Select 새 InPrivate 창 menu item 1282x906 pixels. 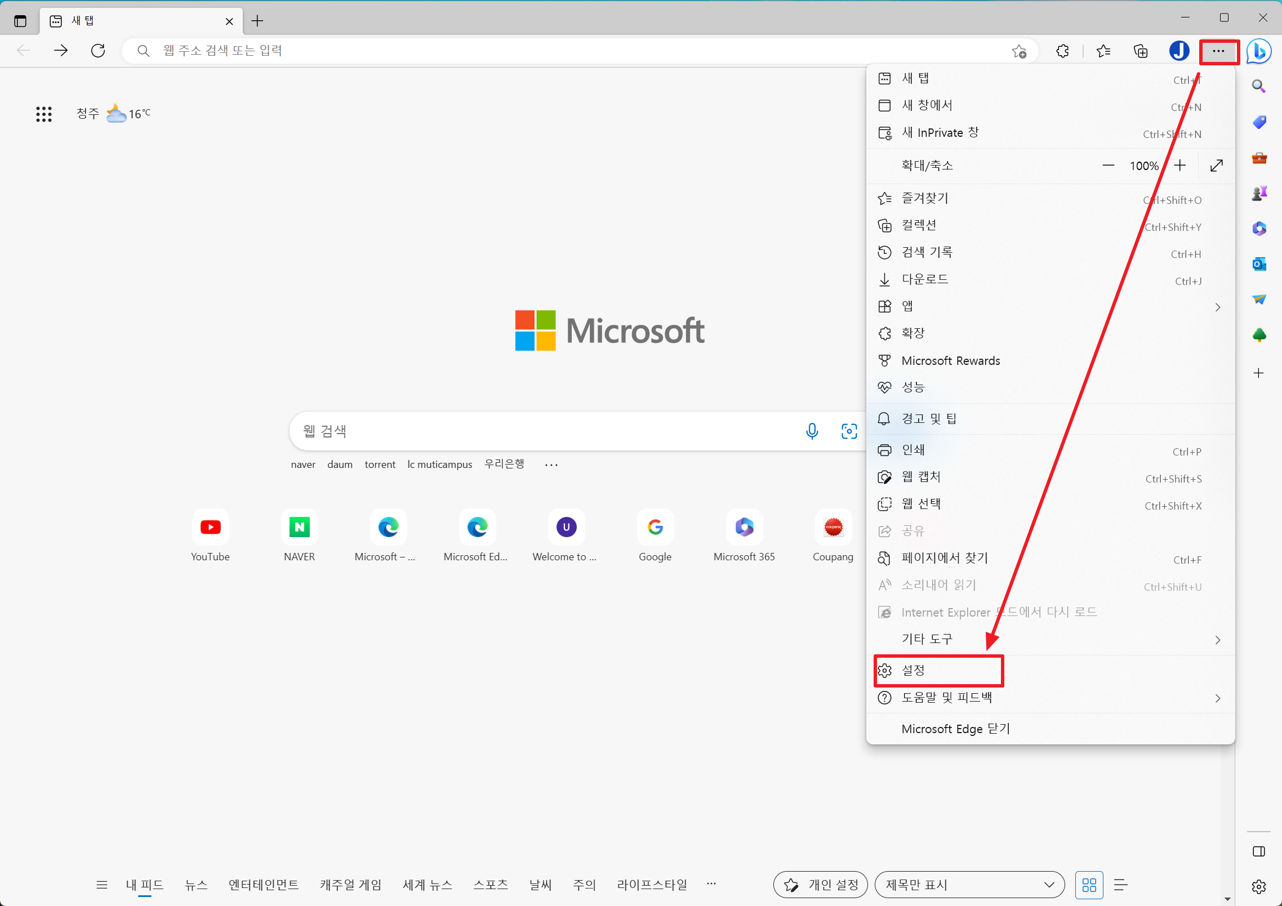1050,133
